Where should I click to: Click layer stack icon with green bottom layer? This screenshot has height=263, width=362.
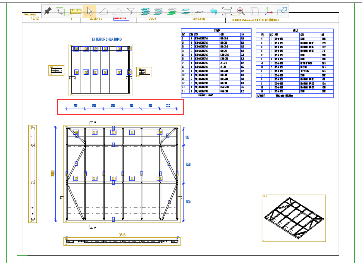tap(172, 11)
